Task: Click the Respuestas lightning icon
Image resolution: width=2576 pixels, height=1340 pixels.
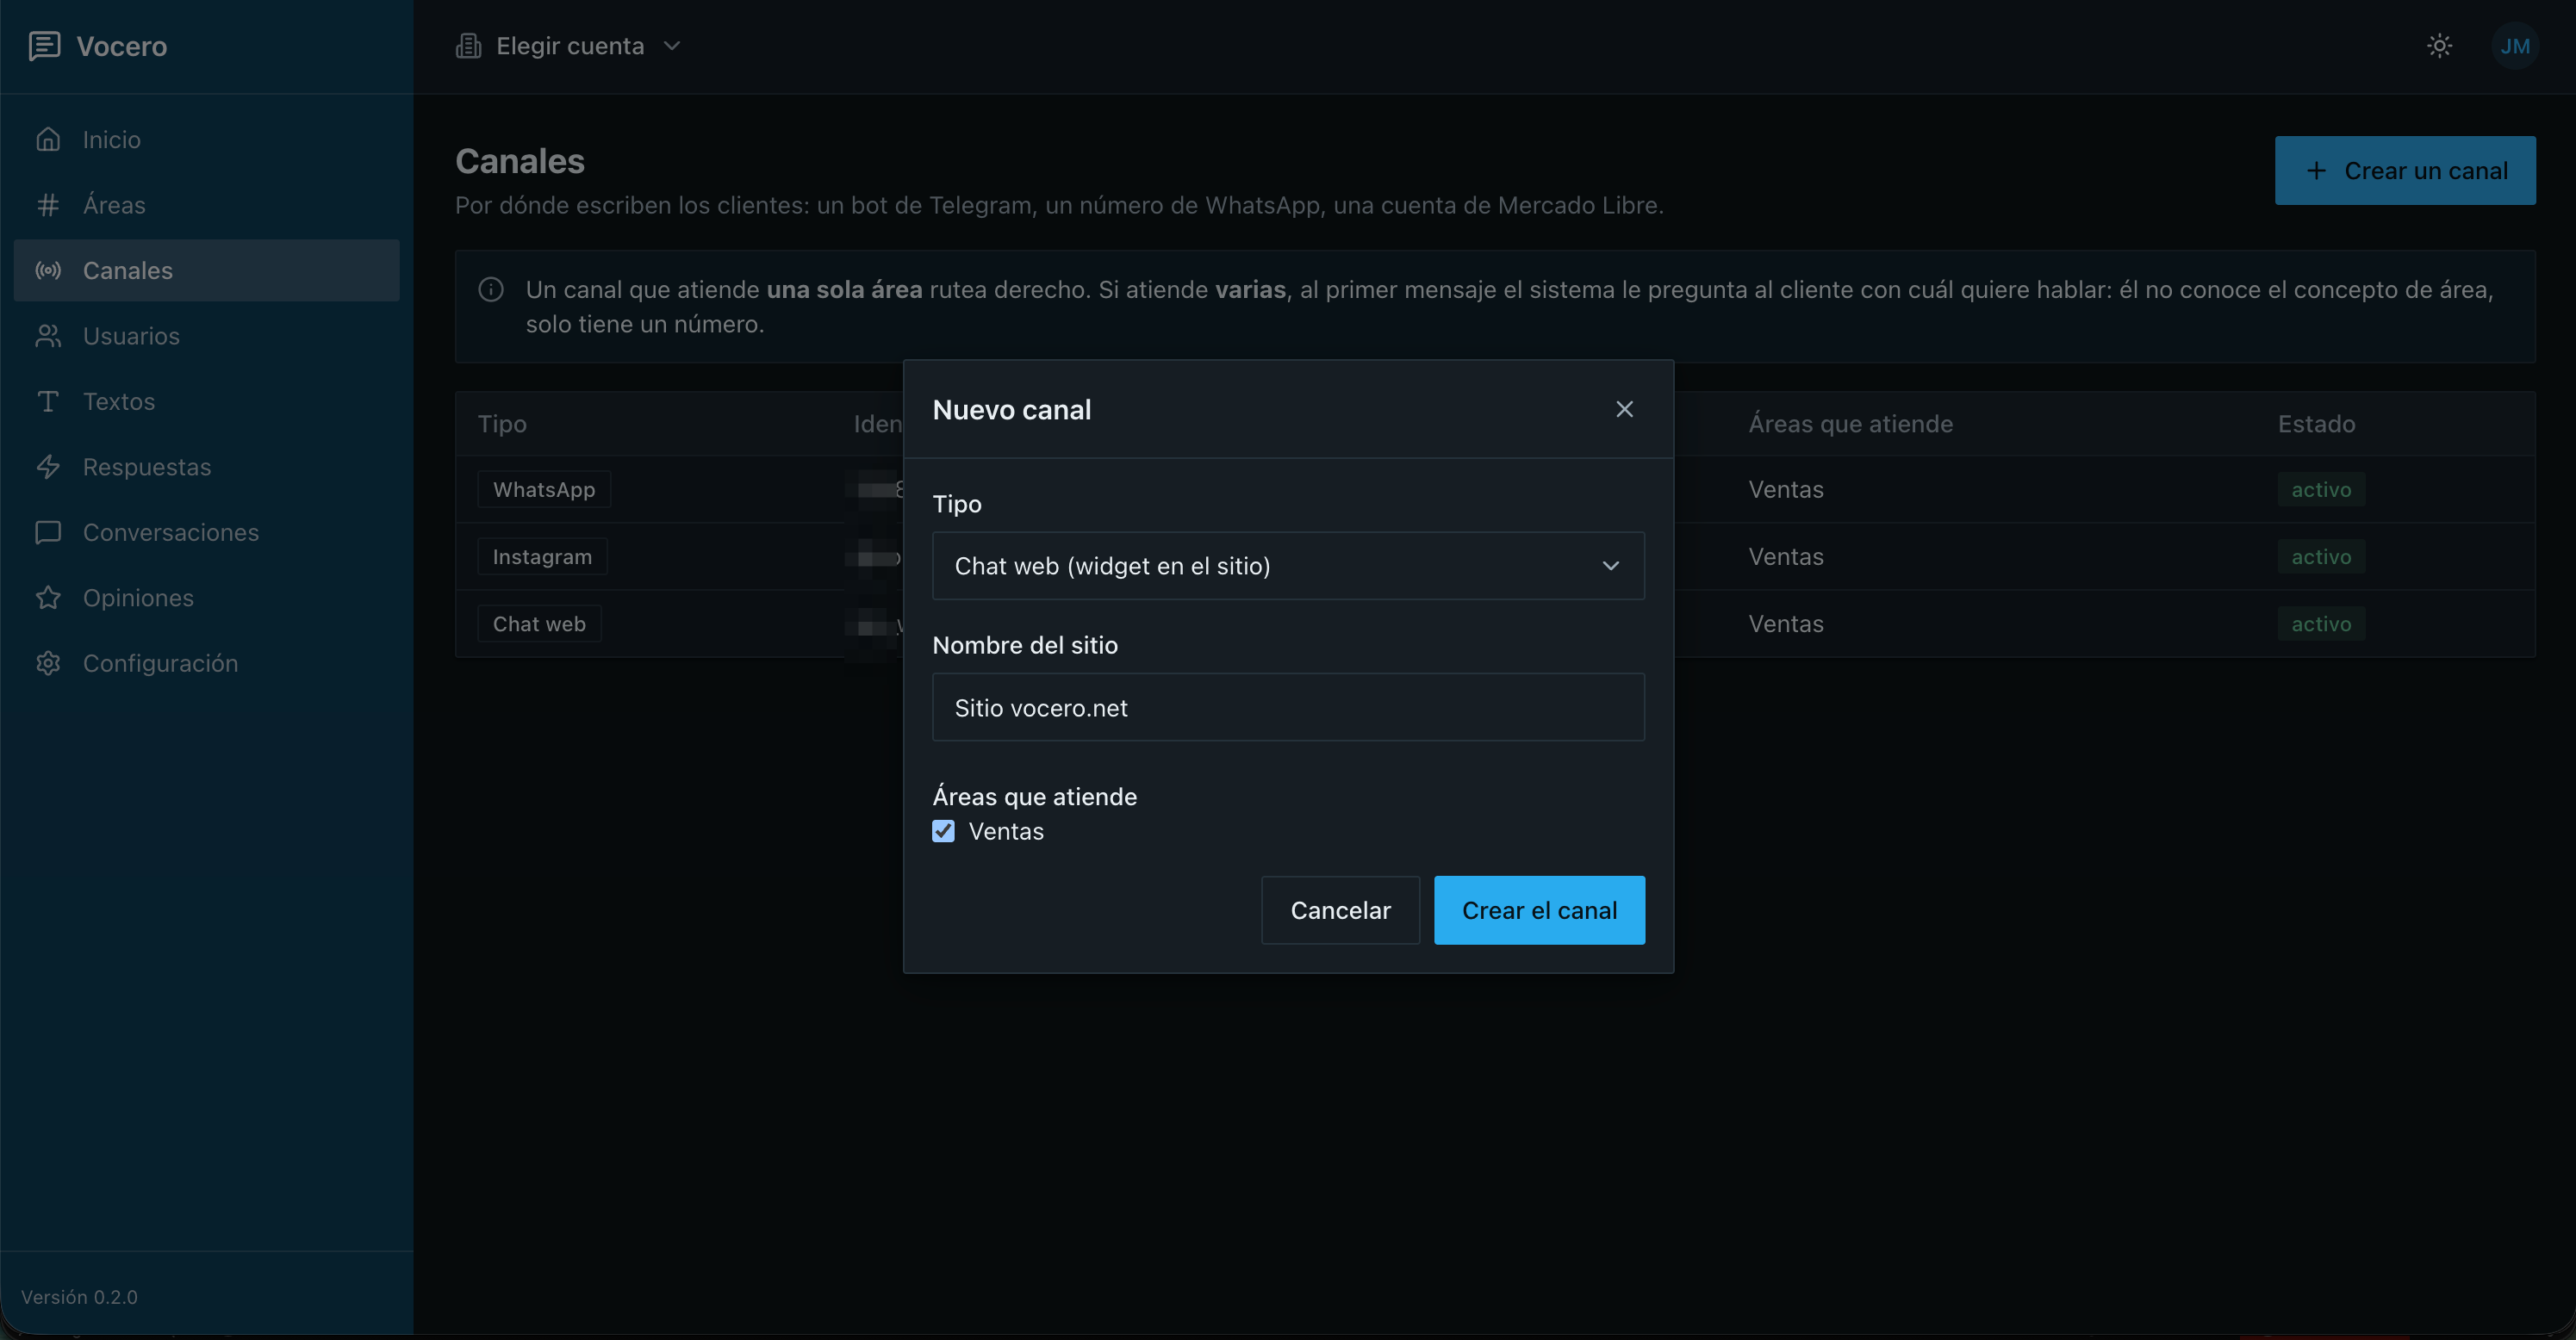Action: coord(48,467)
